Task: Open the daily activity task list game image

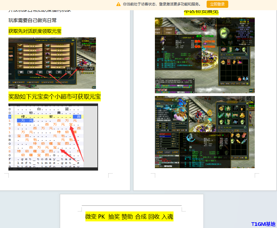Action: [x=52, y=63]
